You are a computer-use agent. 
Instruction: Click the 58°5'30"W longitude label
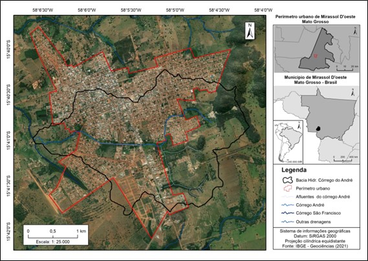point(131,10)
